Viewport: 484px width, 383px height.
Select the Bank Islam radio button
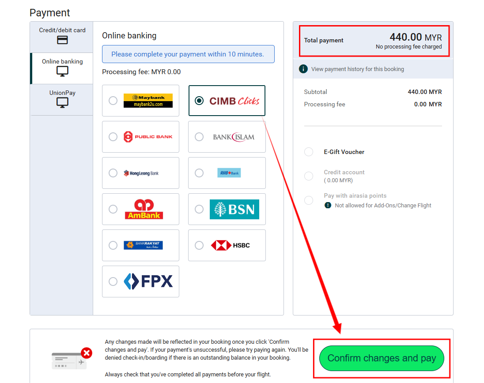pyautogui.click(x=199, y=137)
